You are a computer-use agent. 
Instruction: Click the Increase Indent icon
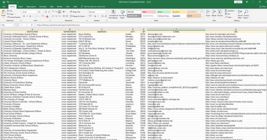pos(67,16)
